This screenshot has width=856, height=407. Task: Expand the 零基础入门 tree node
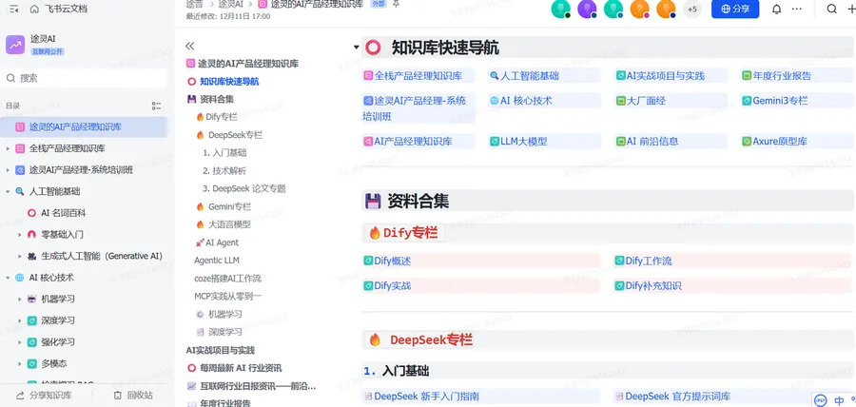click(x=20, y=235)
